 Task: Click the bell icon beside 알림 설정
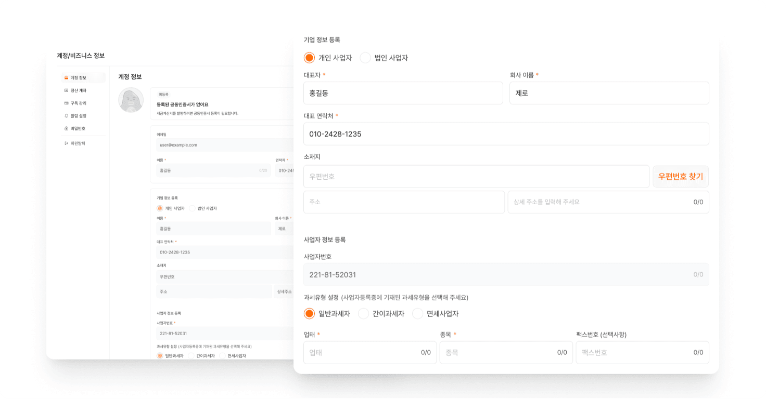(66, 116)
